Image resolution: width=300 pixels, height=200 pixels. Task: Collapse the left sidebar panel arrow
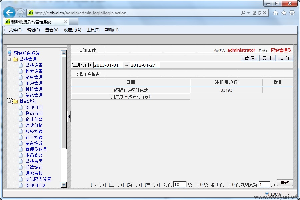pyautogui.click(x=69, y=116)
